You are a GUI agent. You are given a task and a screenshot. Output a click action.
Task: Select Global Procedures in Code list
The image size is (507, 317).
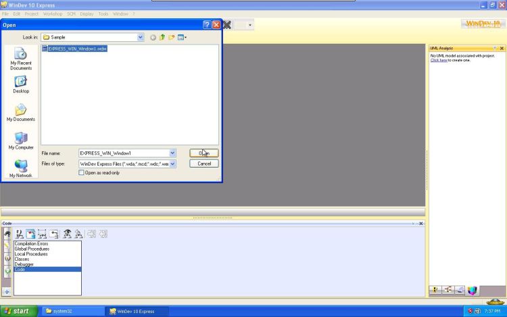(x=32, y=249)
